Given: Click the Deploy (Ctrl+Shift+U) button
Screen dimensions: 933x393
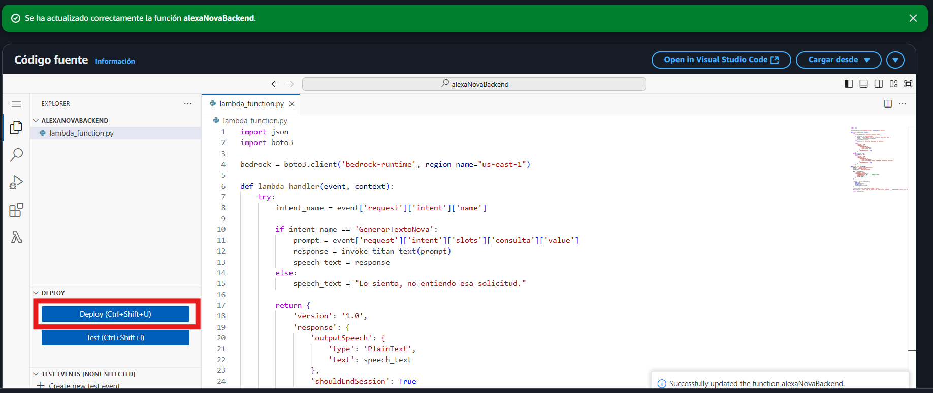Looking at the screenshot, I should 115,314.
